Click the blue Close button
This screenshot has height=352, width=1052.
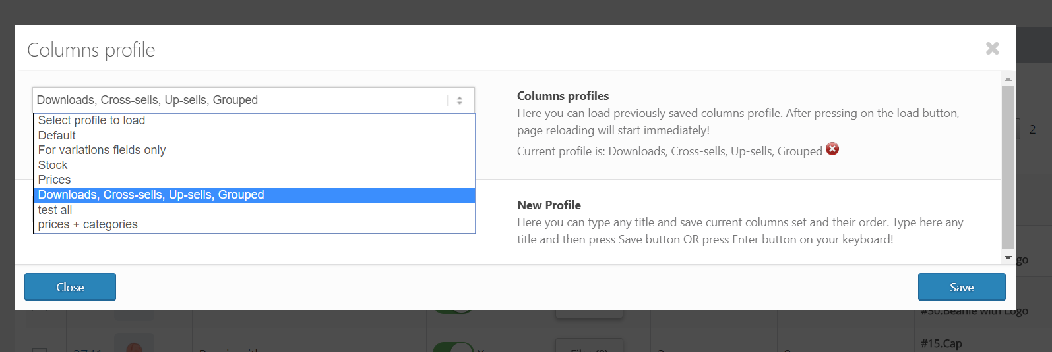tap(70, 287)
